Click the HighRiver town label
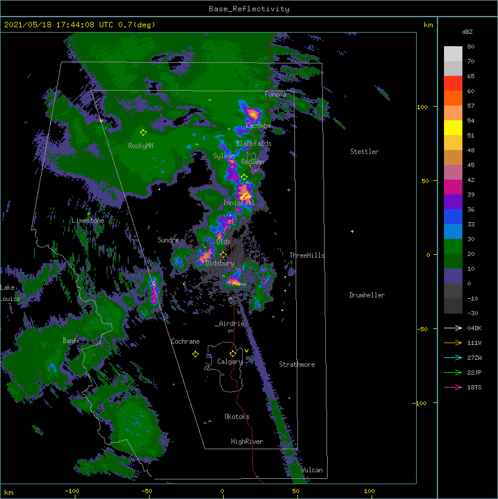This screenshot has width=498, height=499. (247, 442)
